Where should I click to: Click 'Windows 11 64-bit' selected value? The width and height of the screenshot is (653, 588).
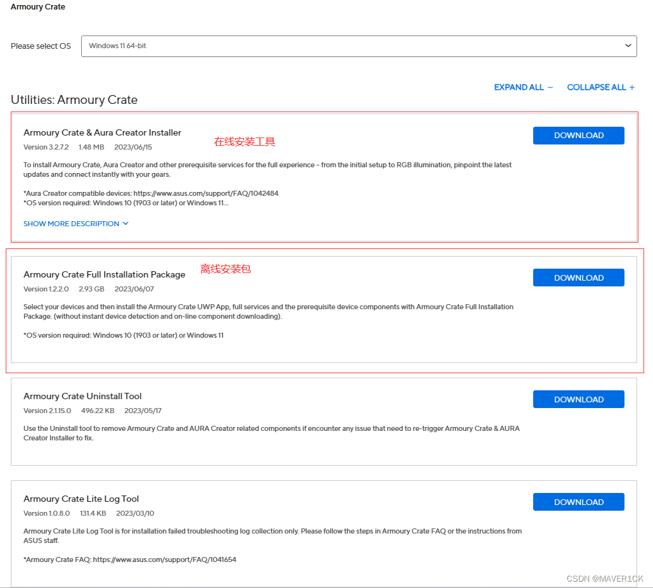pos(117,46)
